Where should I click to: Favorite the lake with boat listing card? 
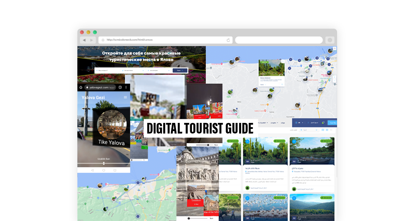pos(294,141)
